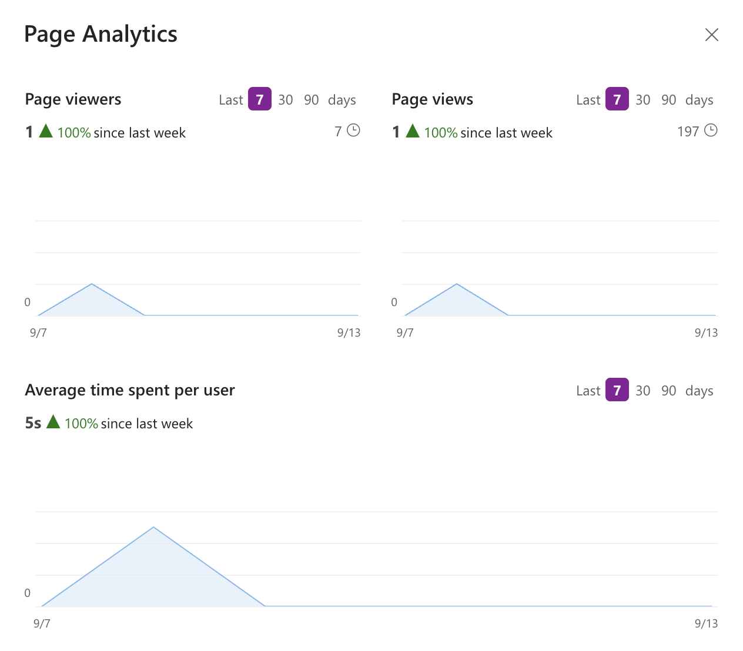Click the peak of the Page viewers chart
The image size is (743, 651).
(x=92, y=284)
